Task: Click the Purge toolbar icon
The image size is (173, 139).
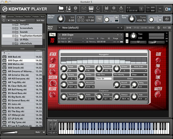Action: [x=121, y=9]
